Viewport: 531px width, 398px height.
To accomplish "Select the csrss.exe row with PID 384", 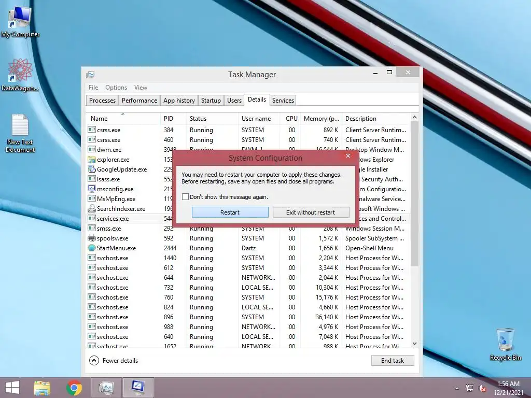I will pyautogui.click(x=247, y=130).
